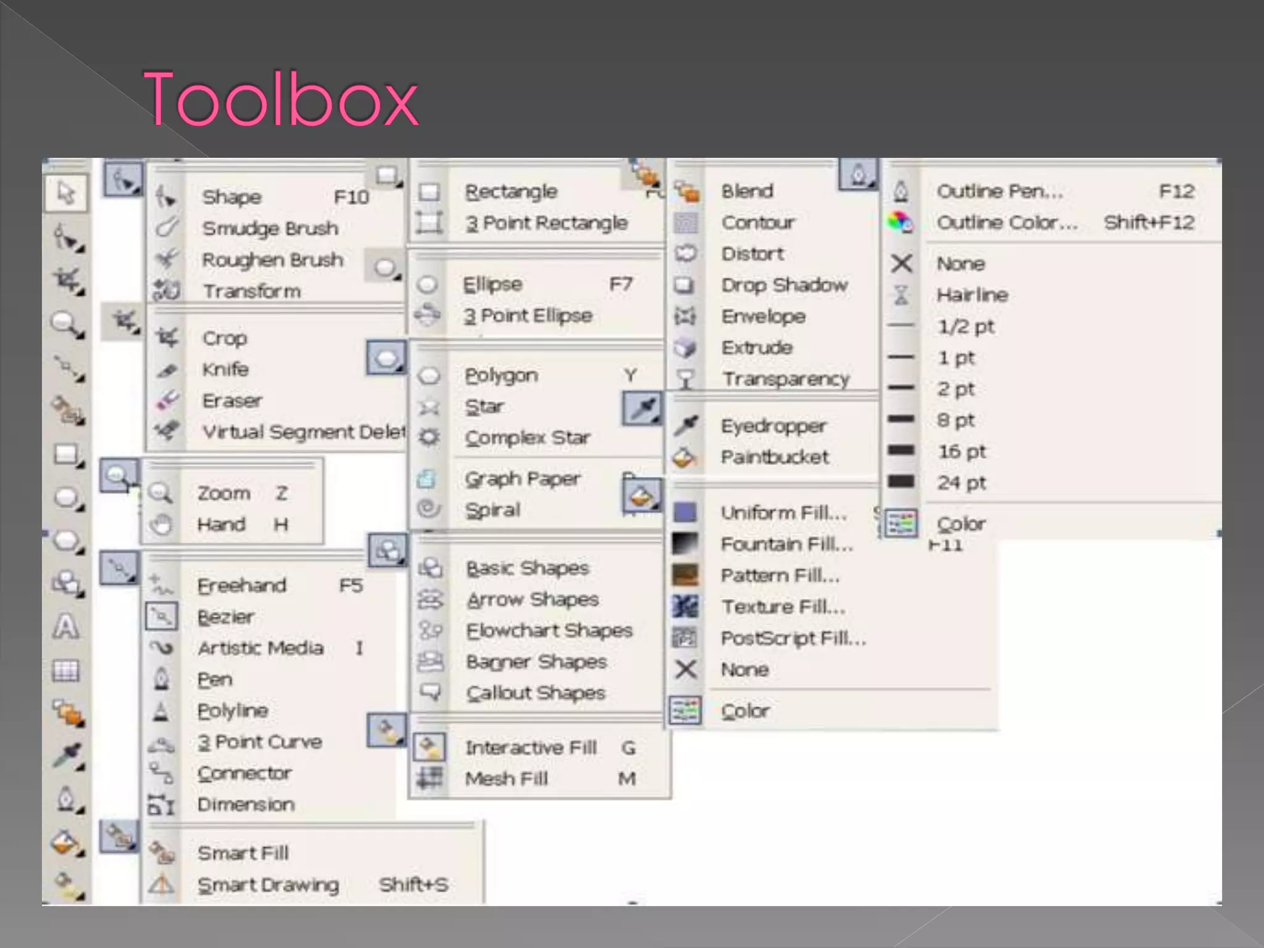Choose None with X under fills
Screen dimensions: 1264x948
click(x=744, y=670)
